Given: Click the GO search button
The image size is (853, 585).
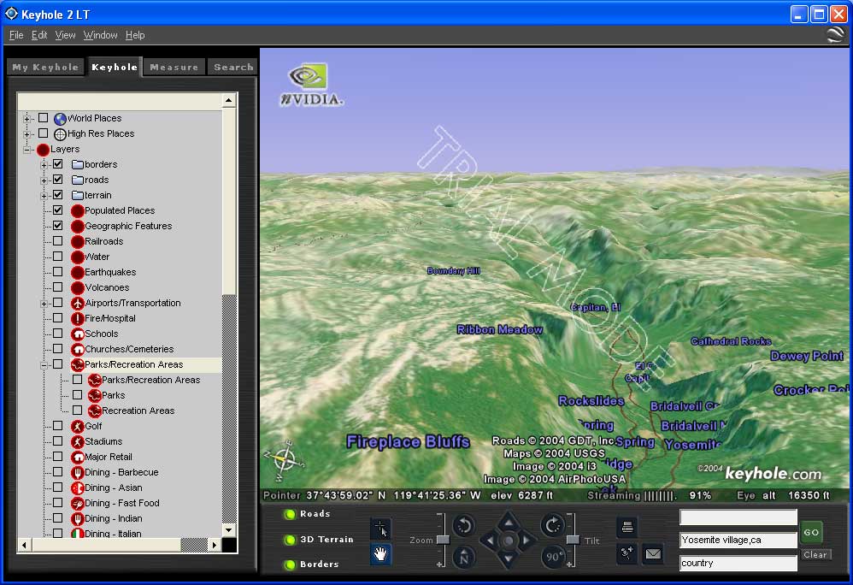Looking at the screenshot, I should point(811,532).
